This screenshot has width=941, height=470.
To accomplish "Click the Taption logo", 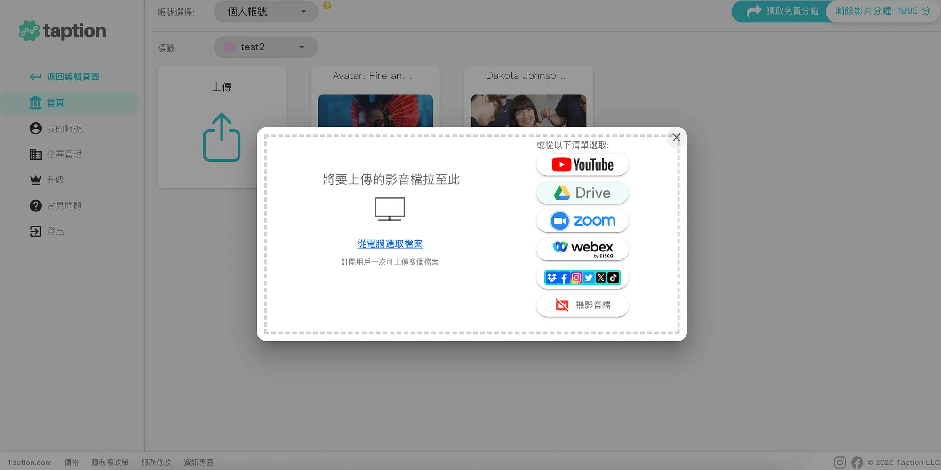I will (62, 31).
